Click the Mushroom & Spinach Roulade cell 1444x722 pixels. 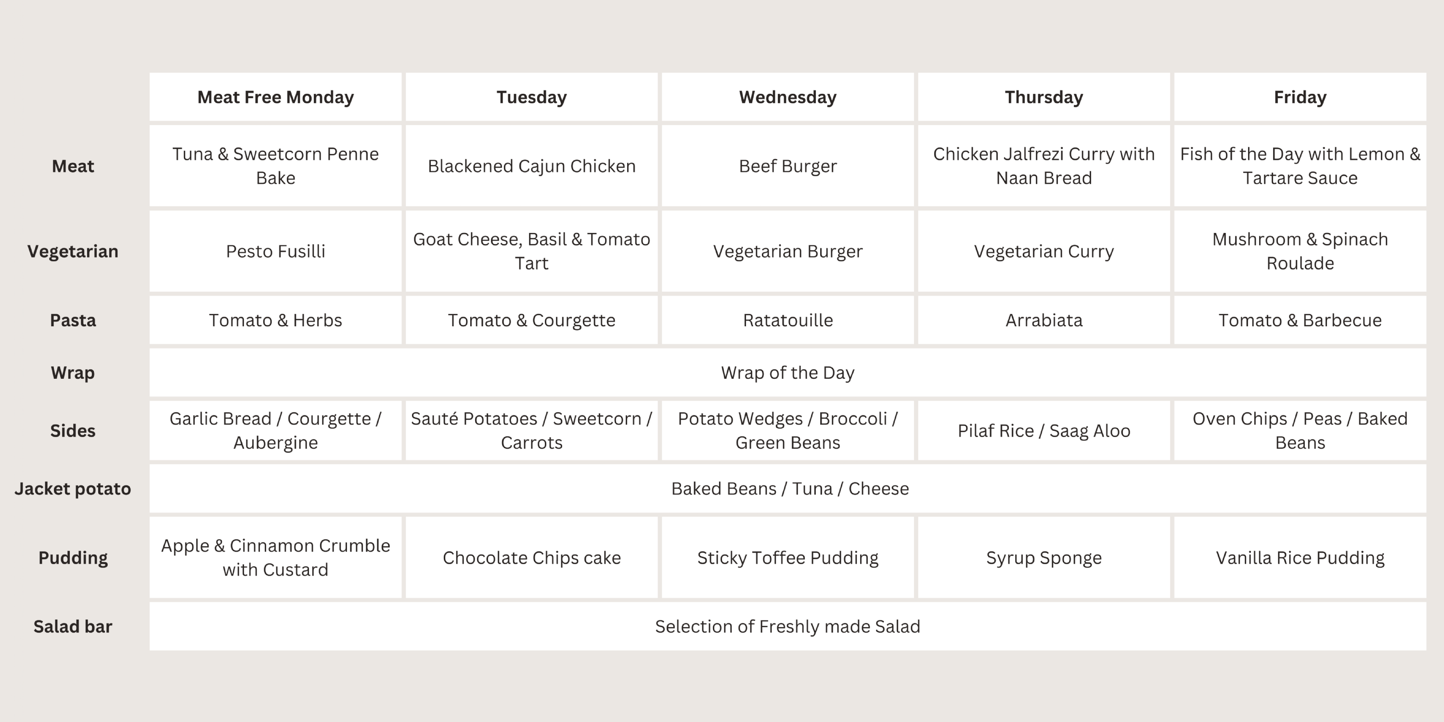tap(1300, 251)
